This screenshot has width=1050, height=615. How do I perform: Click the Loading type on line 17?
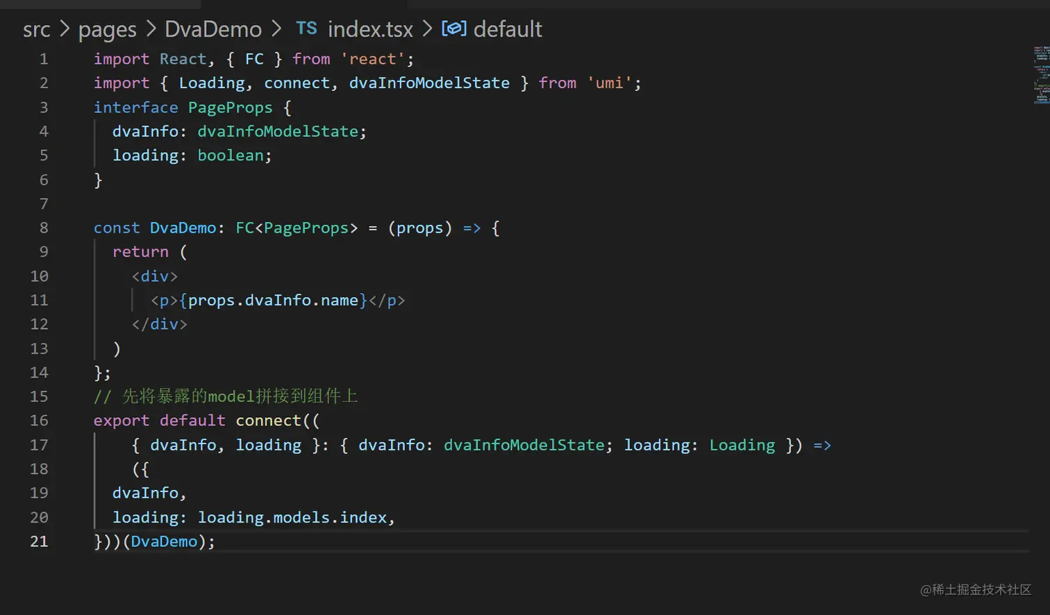(742, 445)
